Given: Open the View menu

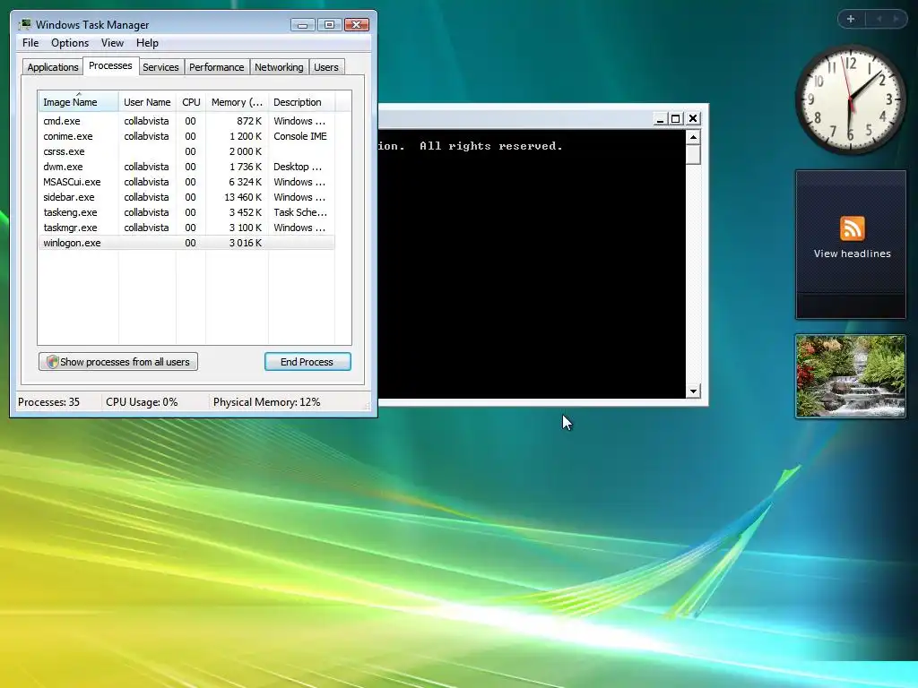Looking at the screenshot, I should pyautogui.click(x=112, y=43).
